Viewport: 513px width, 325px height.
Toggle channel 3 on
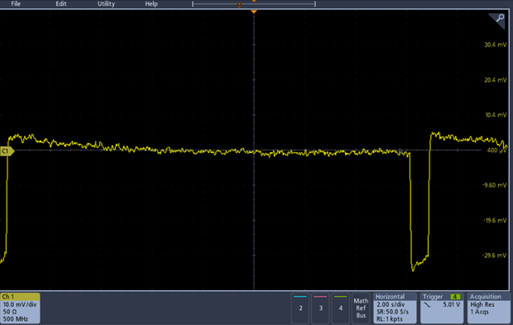[320, 308]
